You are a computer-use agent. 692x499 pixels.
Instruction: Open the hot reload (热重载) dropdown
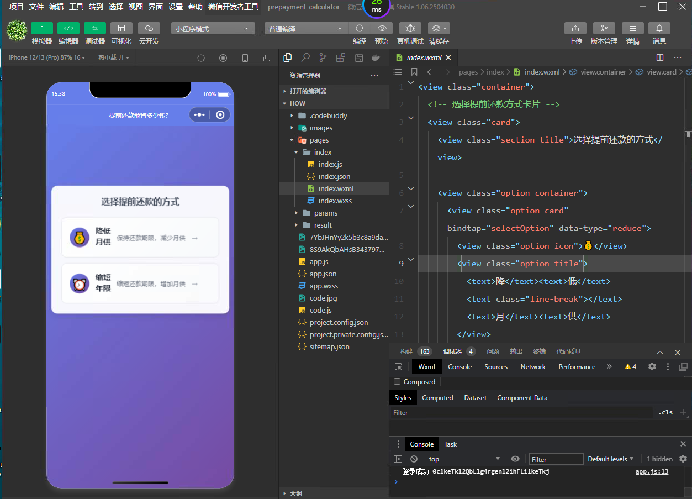[x=114, y=57]
